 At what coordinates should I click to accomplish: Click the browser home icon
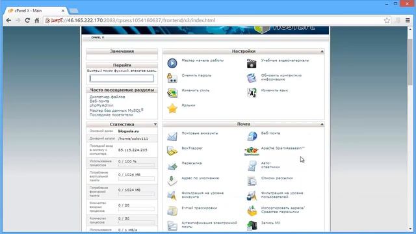[37, 20]
